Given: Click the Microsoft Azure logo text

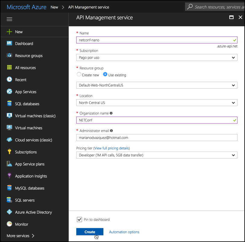Looking at the screenshot, I should tap(27, 7).
